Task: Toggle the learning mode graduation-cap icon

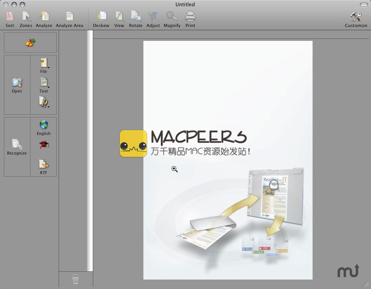Action: [44, 145]
